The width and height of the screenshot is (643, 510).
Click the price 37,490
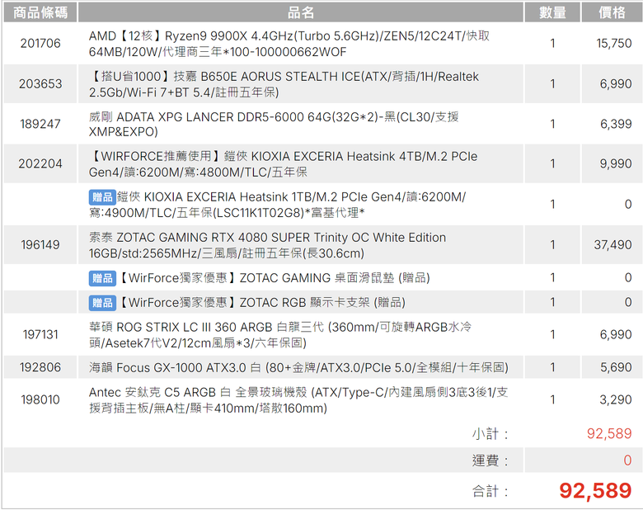coord(612,245)
